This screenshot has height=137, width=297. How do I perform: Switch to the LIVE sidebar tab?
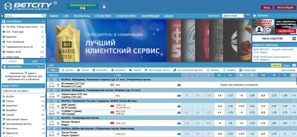pos(35,61)
